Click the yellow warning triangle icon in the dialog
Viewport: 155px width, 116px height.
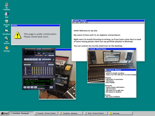click(18, 35)
